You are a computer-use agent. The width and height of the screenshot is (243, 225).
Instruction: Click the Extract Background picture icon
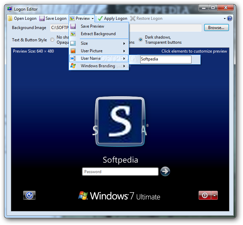tap(73, 34)
